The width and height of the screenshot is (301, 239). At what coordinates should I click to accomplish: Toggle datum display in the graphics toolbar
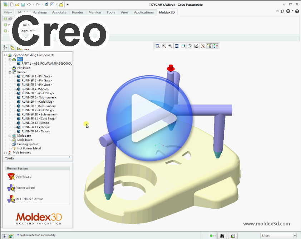(203, 46)
